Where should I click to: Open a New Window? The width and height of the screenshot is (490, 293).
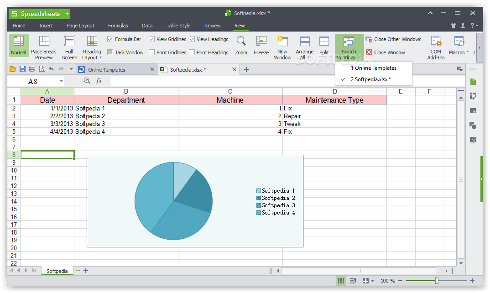pos(282,47)
